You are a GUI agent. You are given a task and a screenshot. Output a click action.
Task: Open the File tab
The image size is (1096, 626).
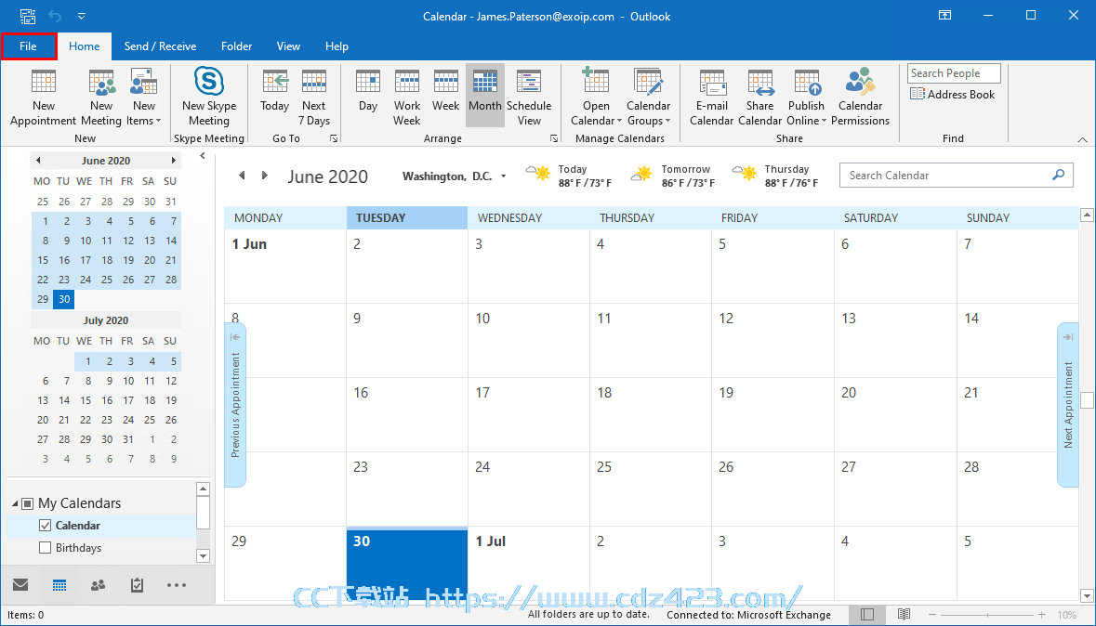pos(29,46)
